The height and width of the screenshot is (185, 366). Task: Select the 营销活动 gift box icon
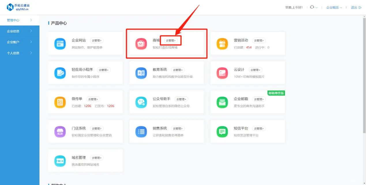(x=222, y=43)
